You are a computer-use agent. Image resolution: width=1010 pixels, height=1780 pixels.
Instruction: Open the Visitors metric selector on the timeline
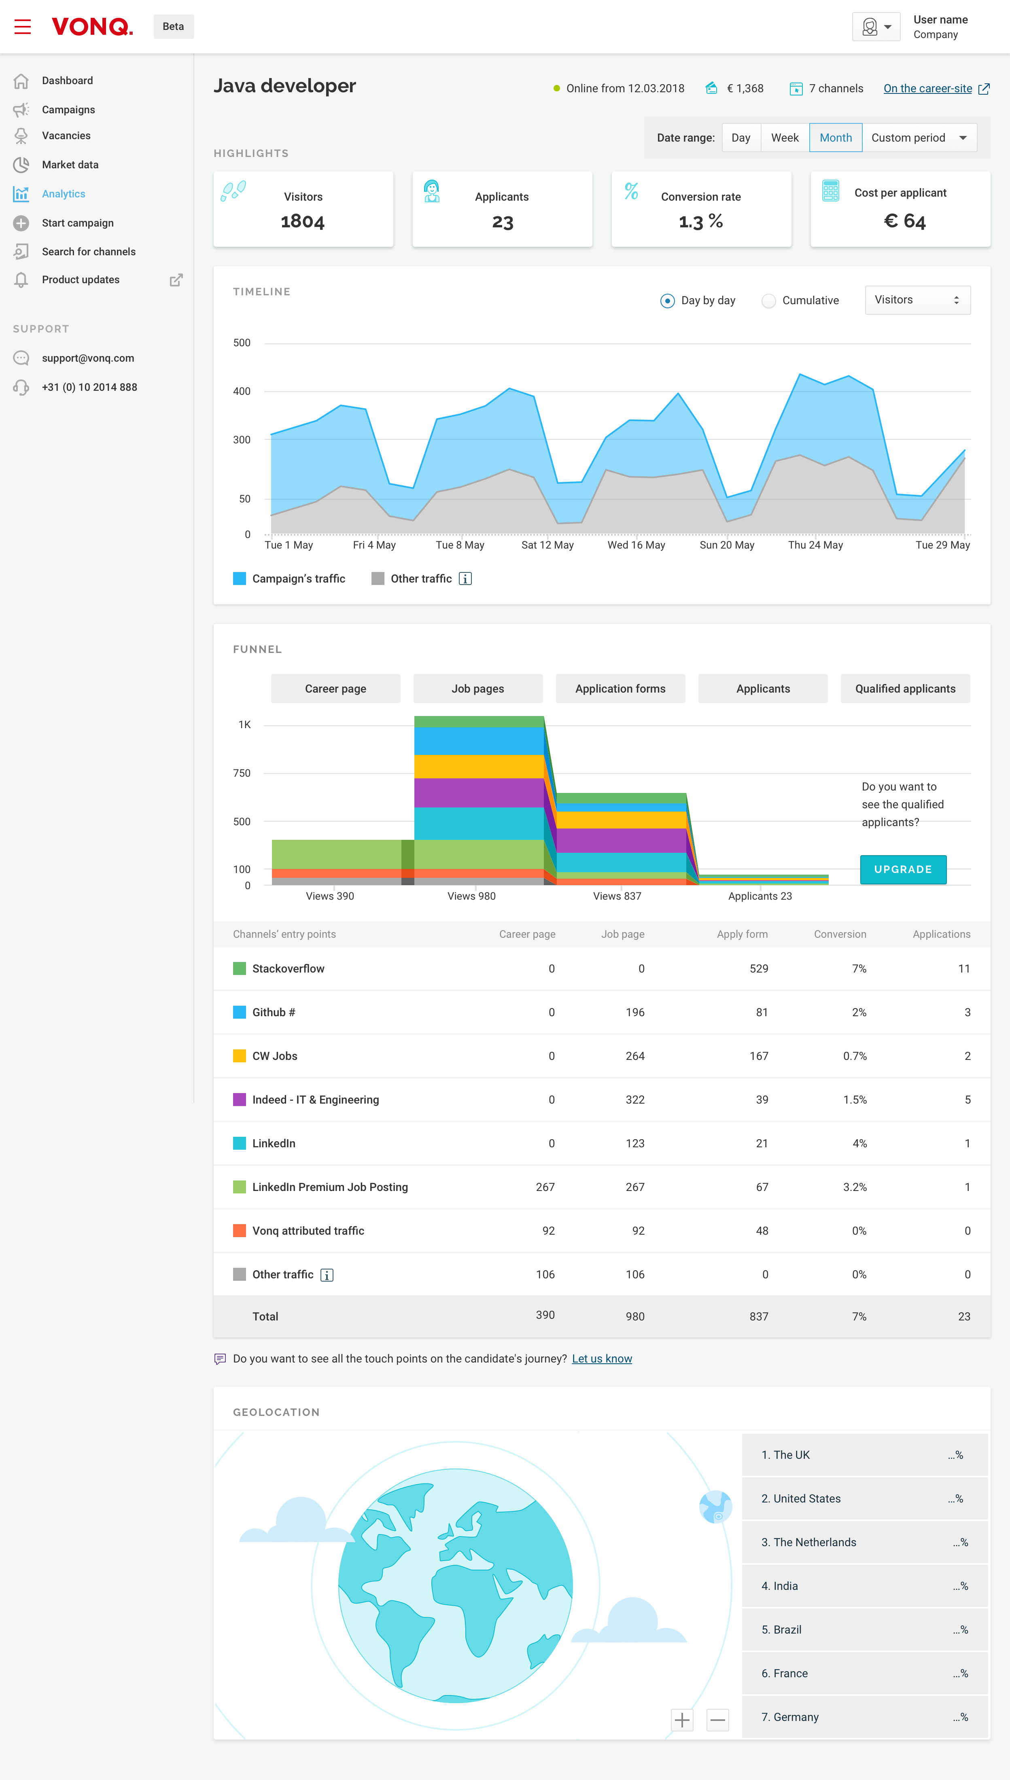click(x=917, y=299)
